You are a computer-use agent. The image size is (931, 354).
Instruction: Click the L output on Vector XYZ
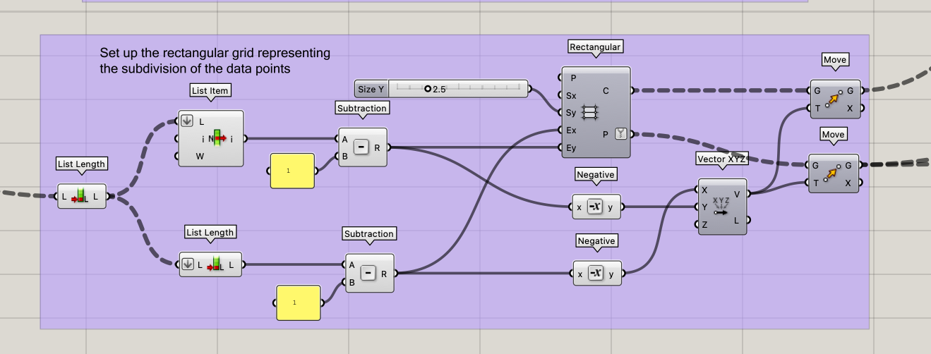click(x=738, y=220)
